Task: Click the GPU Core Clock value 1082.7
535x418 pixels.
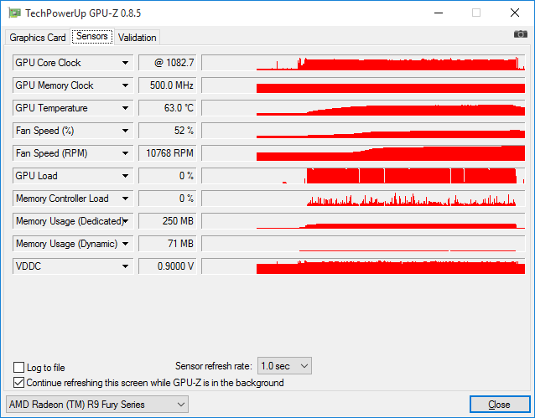Action: 168,63
